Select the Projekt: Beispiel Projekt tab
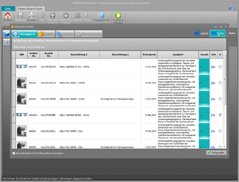Image resolution: width=239 pixels, height=182 pixels. point(30,9)
